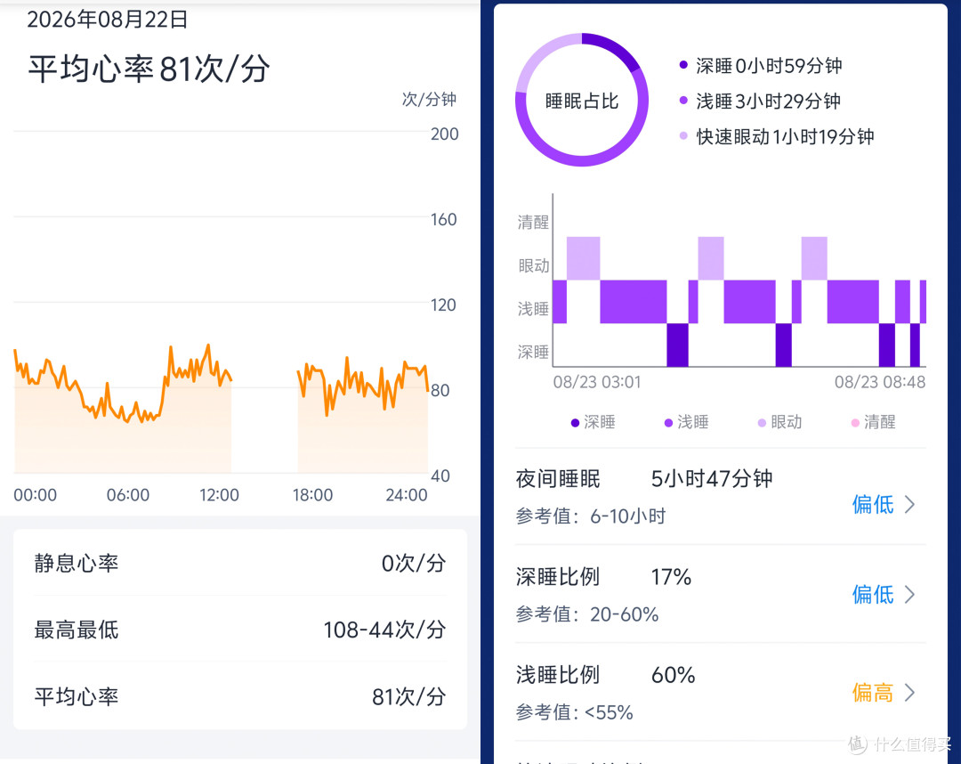Click the 0次/分 resting heart rate value

tap(414, 563)
